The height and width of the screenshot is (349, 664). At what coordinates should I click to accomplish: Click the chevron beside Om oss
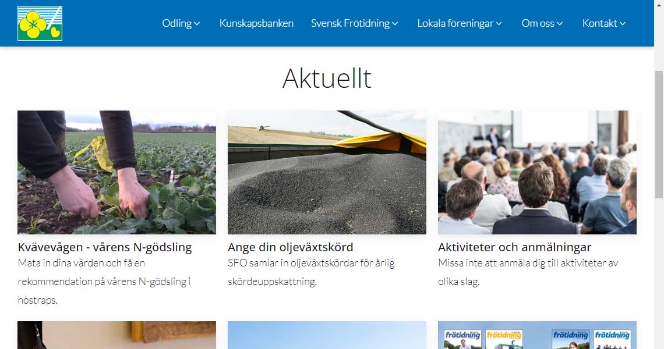560,24
